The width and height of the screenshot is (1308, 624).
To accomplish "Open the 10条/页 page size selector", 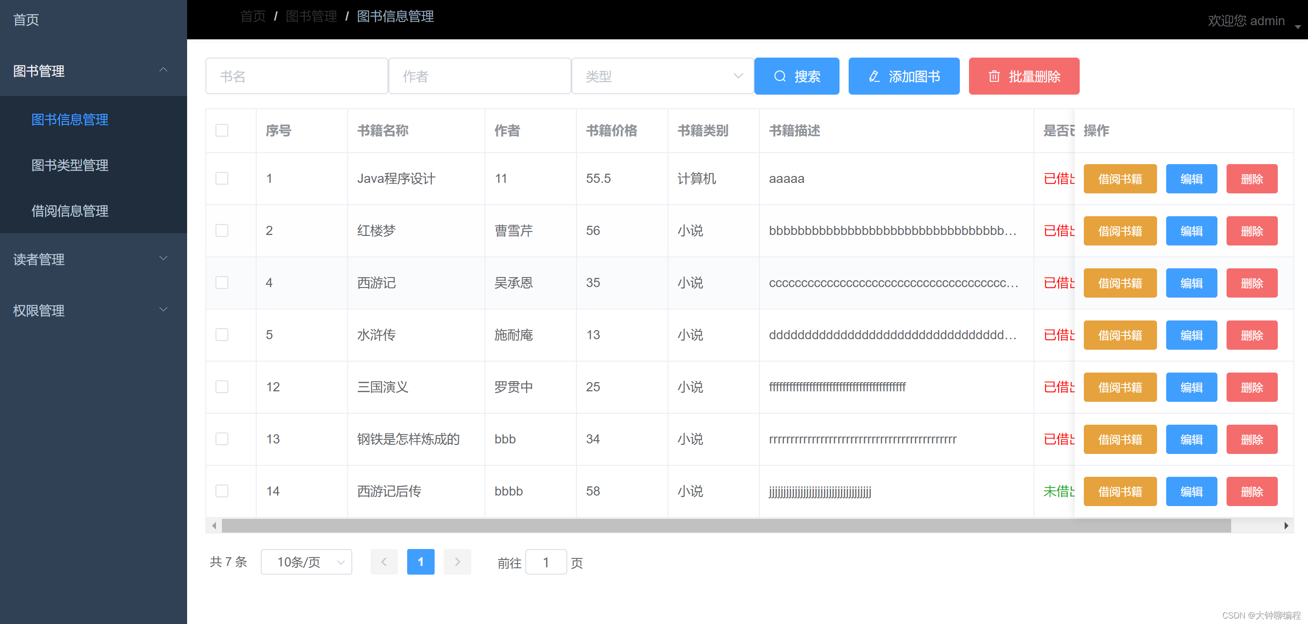I will pos(306,561).
